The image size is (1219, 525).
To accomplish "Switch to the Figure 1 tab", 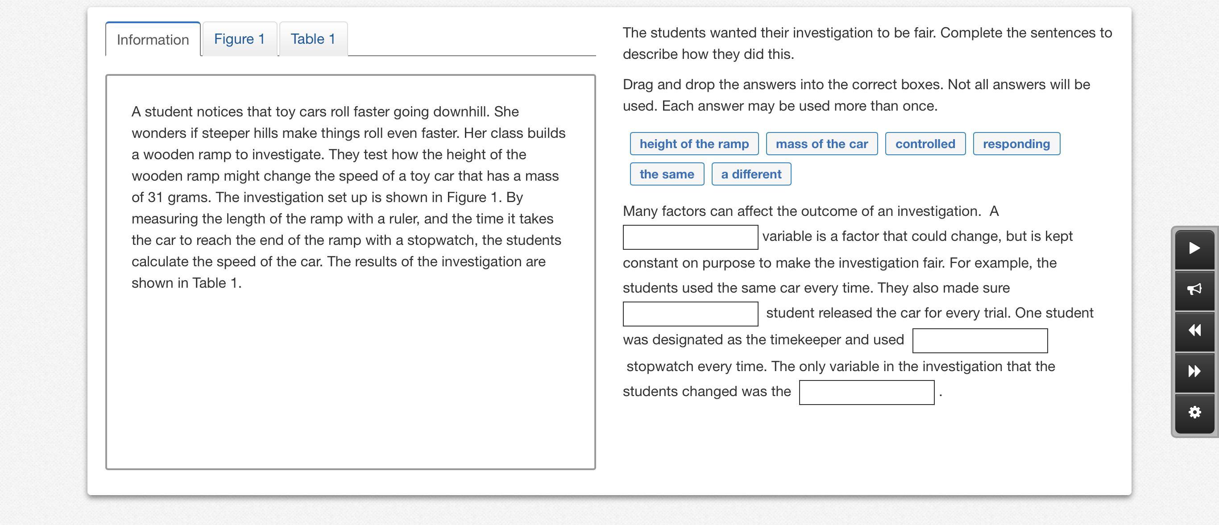I will [240, 39].
